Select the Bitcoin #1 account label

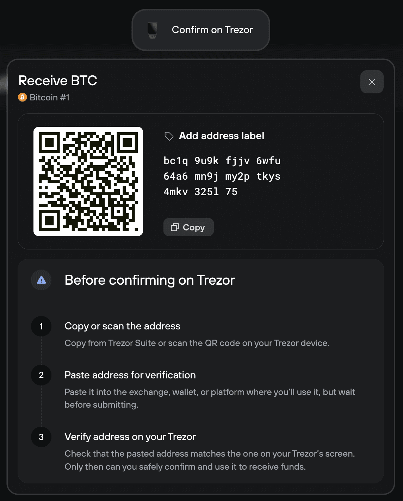pos(49,97)
